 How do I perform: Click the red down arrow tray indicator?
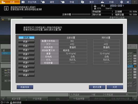pos(135,66)
